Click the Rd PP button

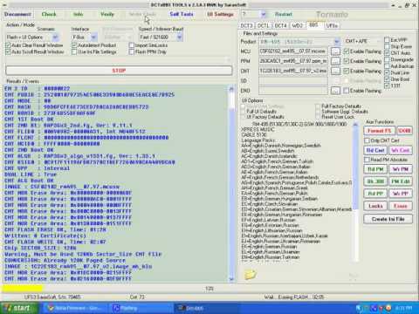coord(375,194)
